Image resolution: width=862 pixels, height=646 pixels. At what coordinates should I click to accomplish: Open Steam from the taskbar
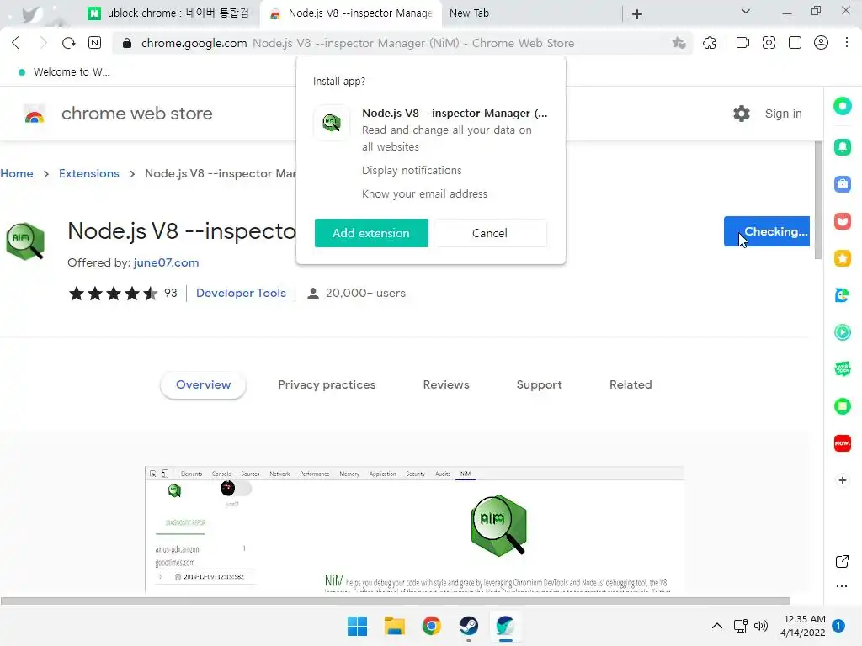pyautogui.click(x=468, y=626)
